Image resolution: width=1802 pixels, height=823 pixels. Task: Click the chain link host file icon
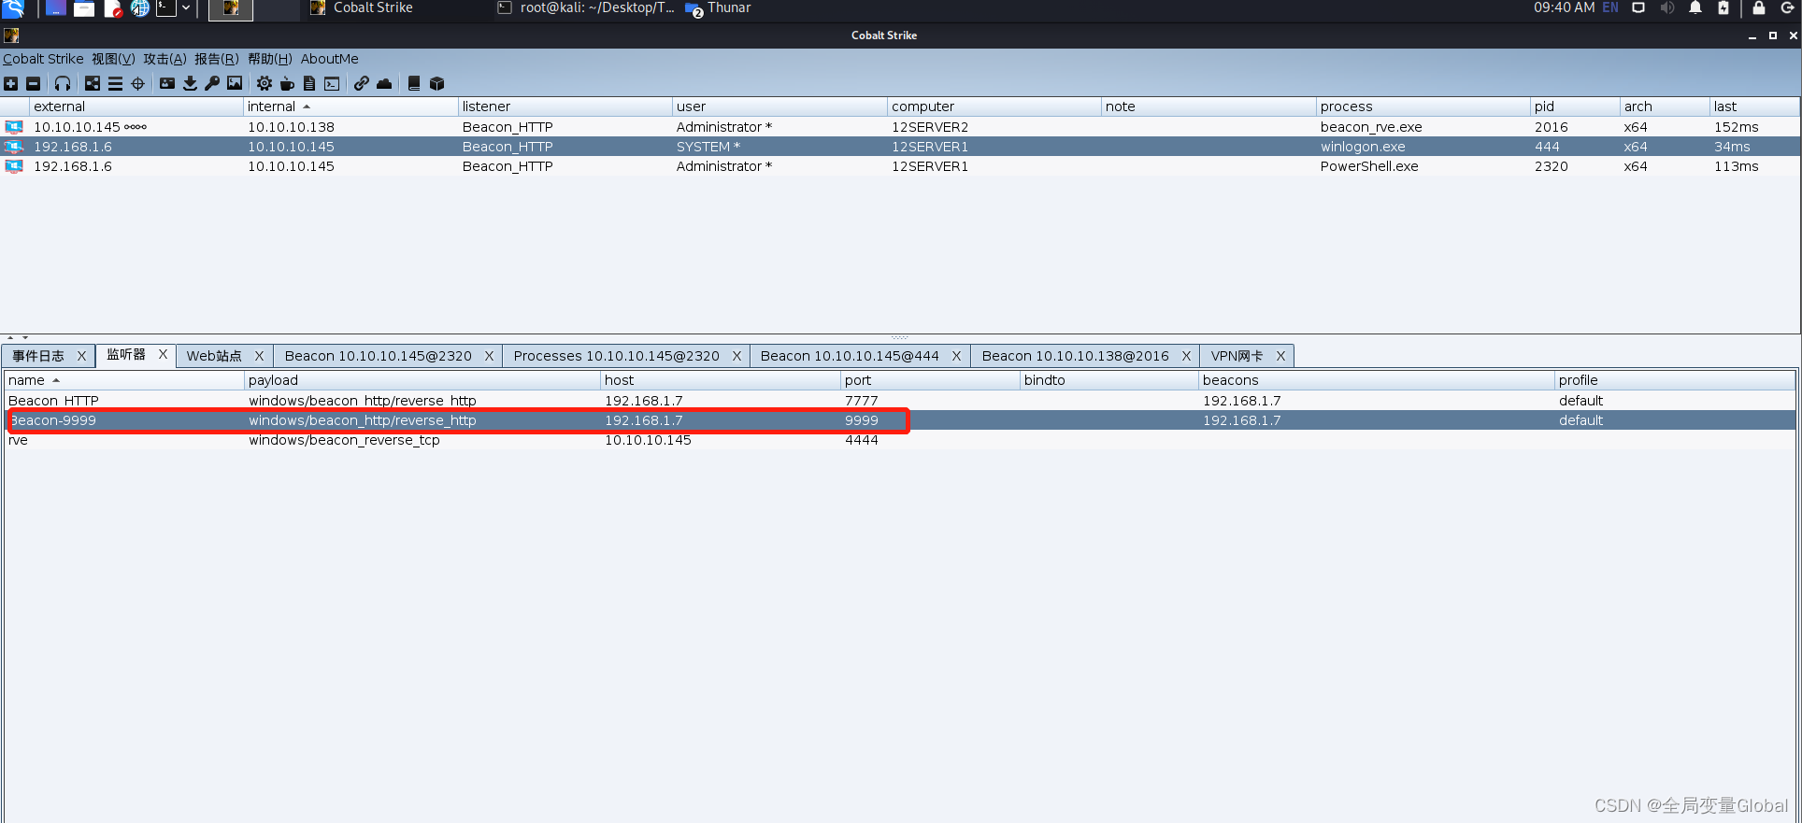click(362, 84)
